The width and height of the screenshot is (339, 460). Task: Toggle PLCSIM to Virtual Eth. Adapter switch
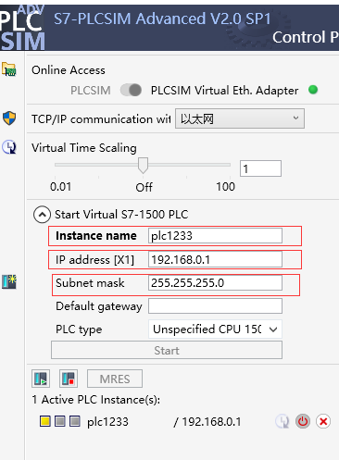pos(131,91)
